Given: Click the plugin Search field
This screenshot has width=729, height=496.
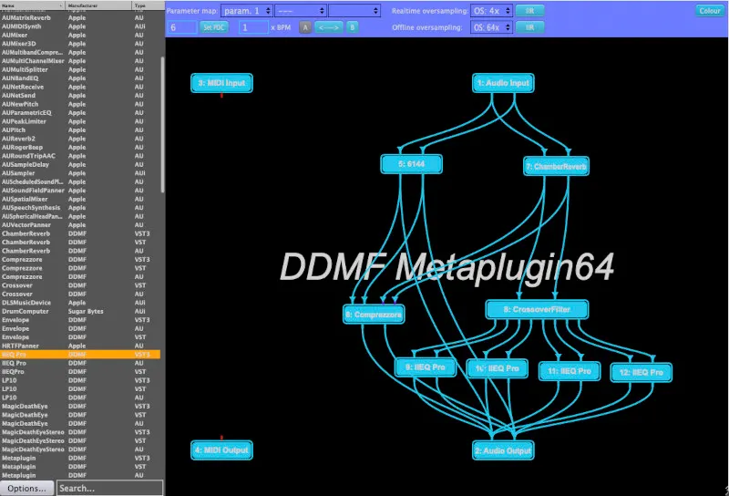Looking at the screenshot, I should coord(109,488).
